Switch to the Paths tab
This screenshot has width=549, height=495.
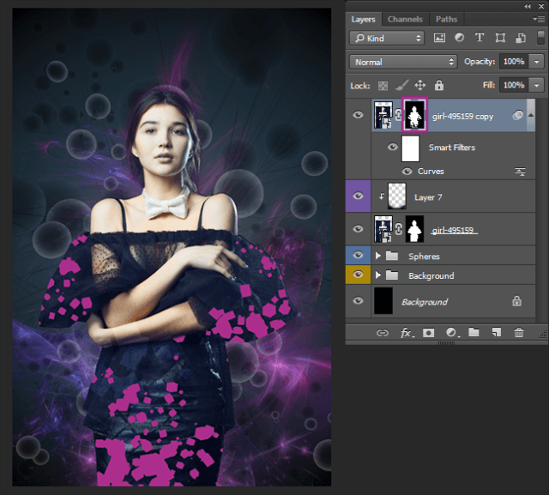(446, 19)
